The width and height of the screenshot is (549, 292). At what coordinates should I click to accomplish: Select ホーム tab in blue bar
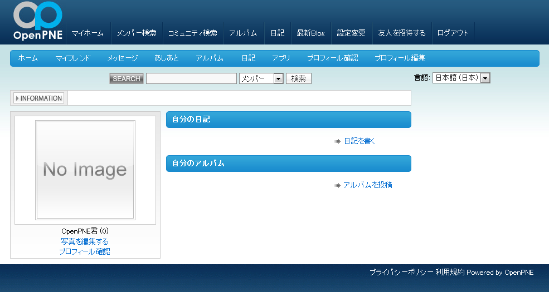28,58
